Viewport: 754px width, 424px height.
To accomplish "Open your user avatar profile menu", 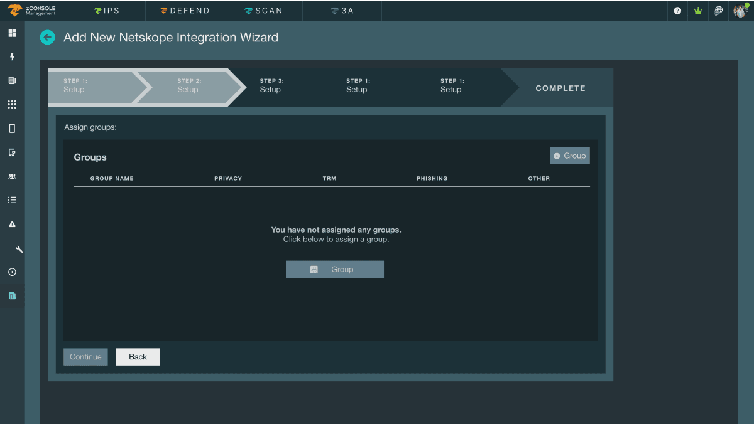I will pyautogui.click(x=740, y=11).
